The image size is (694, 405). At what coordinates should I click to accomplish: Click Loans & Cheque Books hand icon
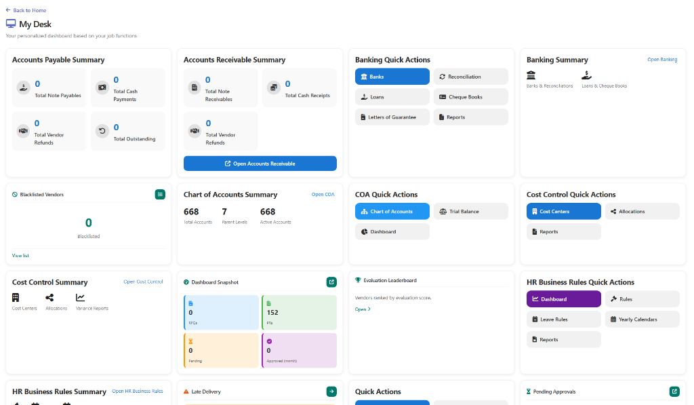[586, 75]
